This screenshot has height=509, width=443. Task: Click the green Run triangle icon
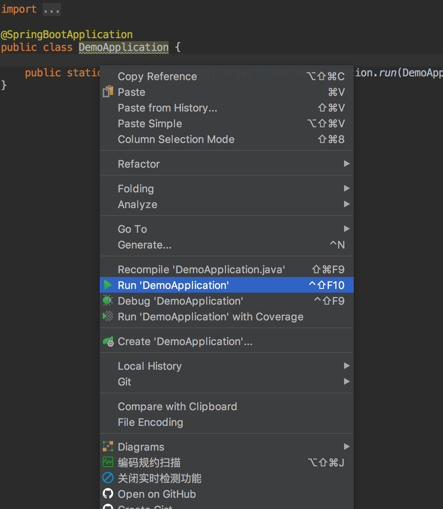point(108,285)
